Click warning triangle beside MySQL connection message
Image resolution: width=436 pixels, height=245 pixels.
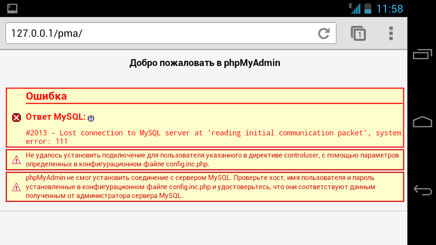tap(16, 187)
